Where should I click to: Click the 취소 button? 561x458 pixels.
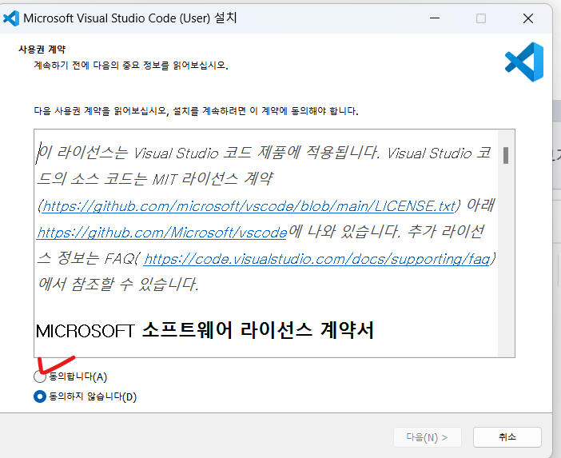tap(507, 437)
